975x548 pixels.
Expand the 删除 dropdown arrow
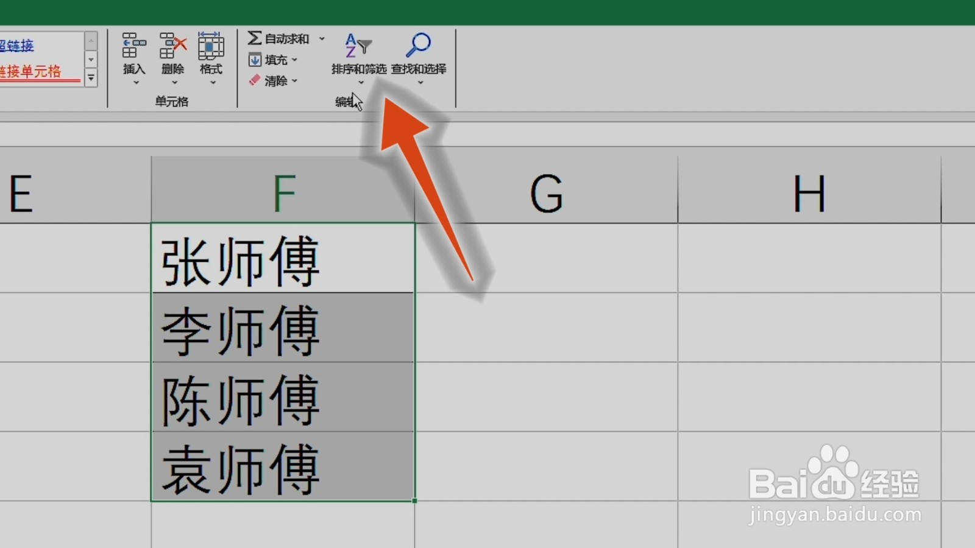(174, 83)
